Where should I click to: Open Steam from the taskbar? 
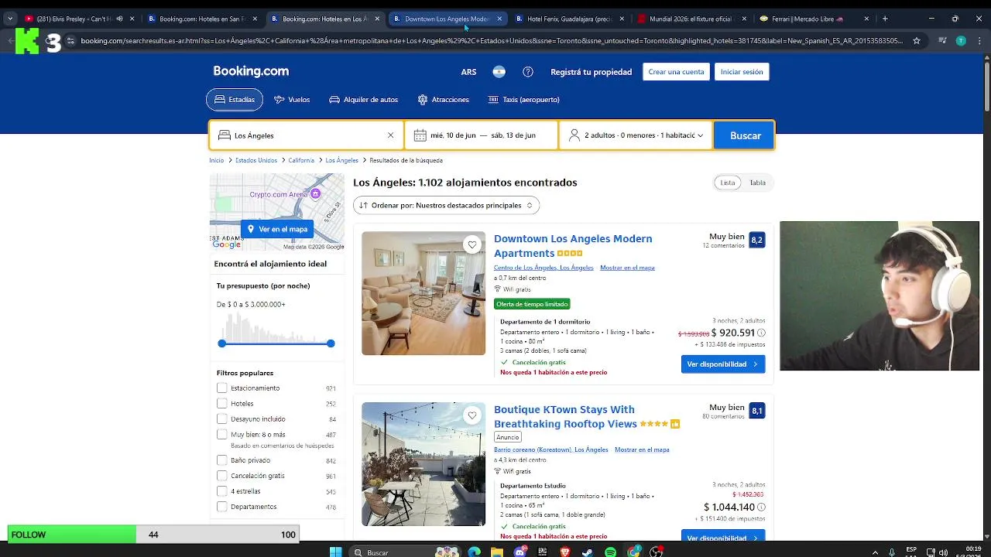click(x=587, y=552)
